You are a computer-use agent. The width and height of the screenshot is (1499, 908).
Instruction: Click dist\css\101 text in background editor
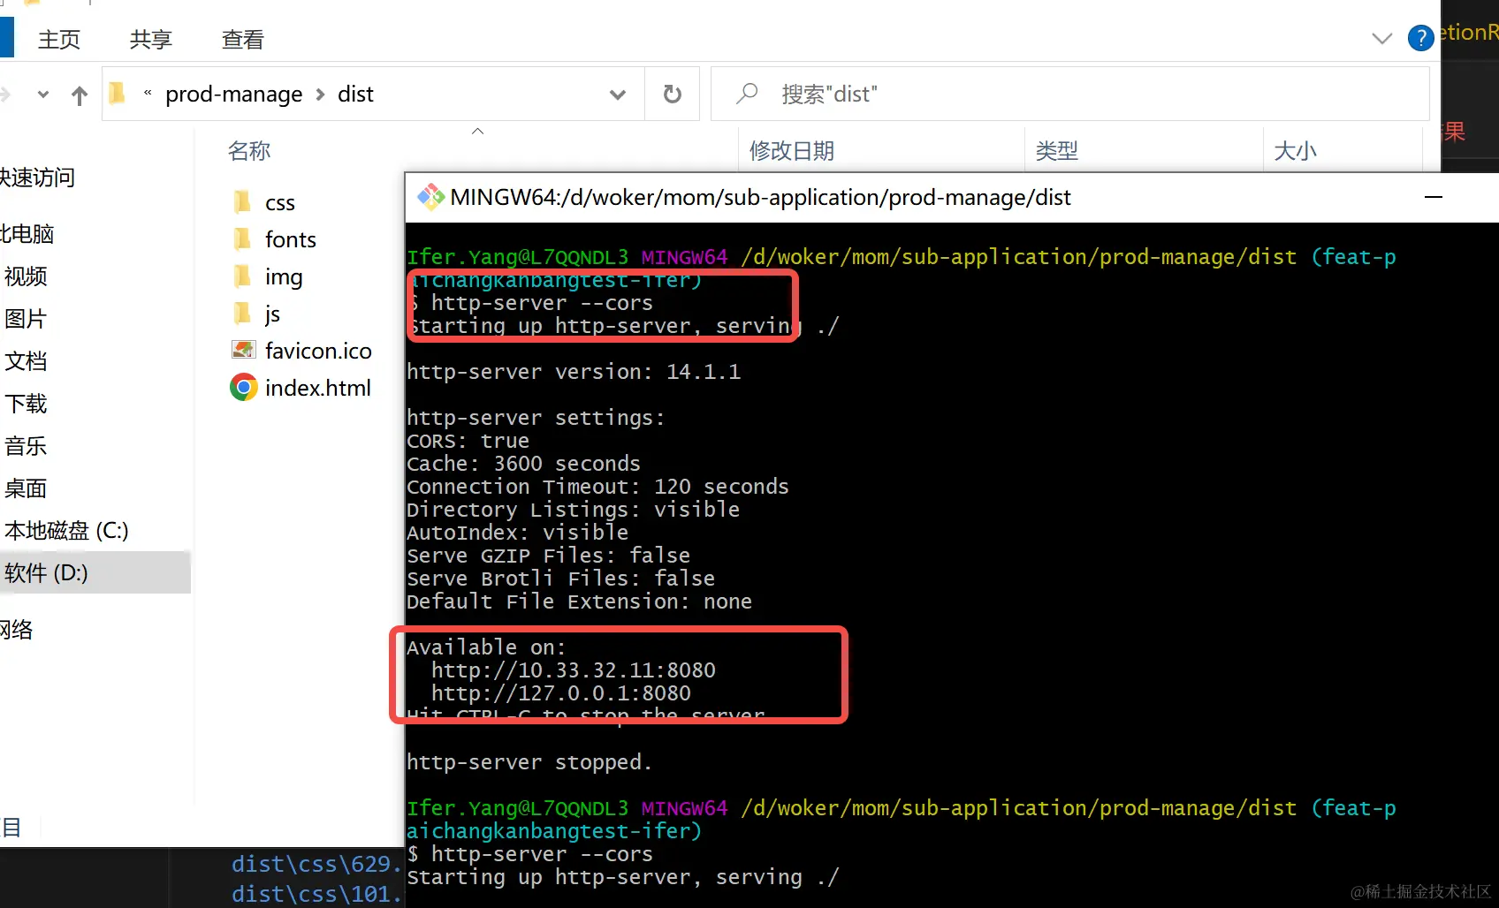[x=316, y=894]
